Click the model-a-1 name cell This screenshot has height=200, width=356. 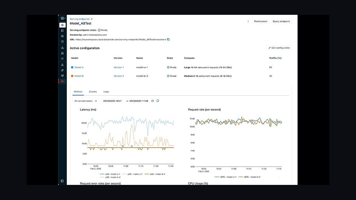(142, 67)
